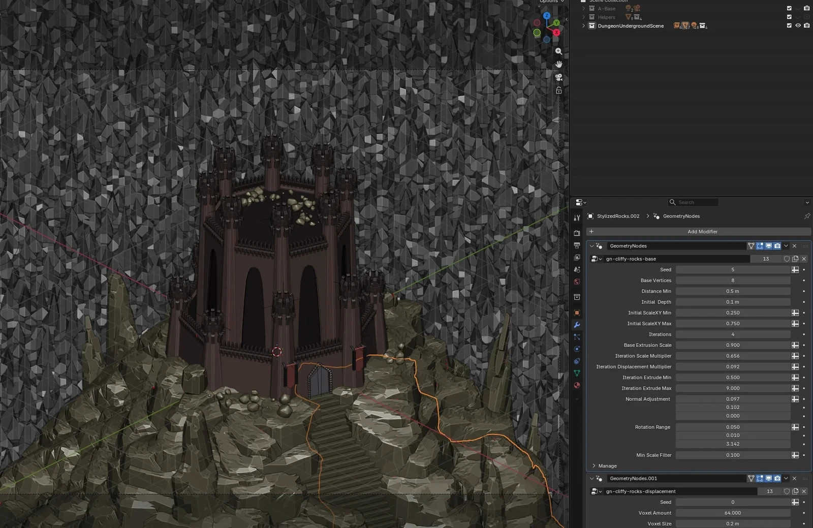Viewport: 813px width, 528px height.
Task: Pin the properties editor context
Action: pos(807,216)
